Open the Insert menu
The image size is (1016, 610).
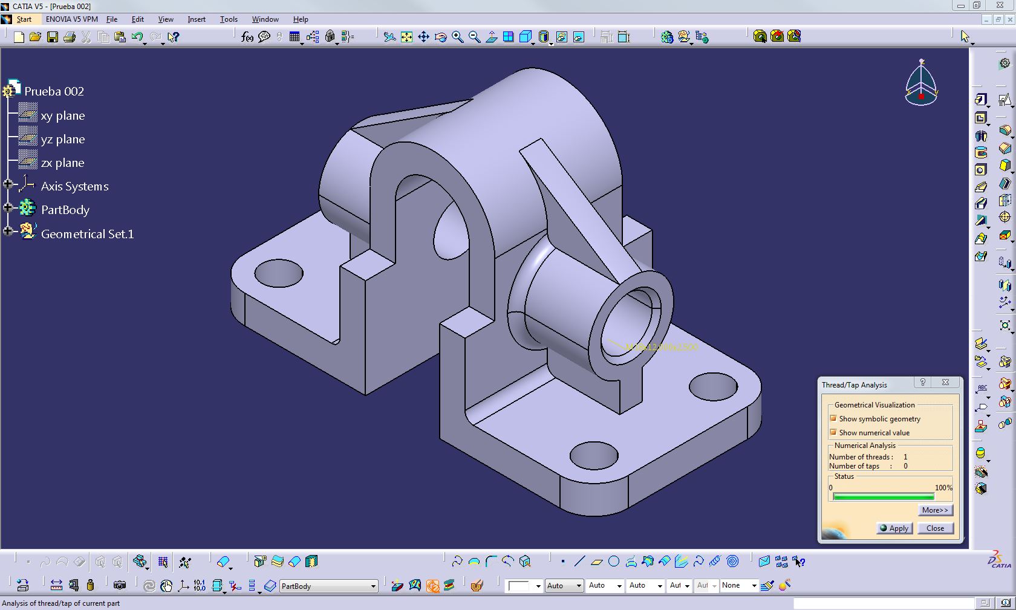pyautogui.click(x=197, y=19)
